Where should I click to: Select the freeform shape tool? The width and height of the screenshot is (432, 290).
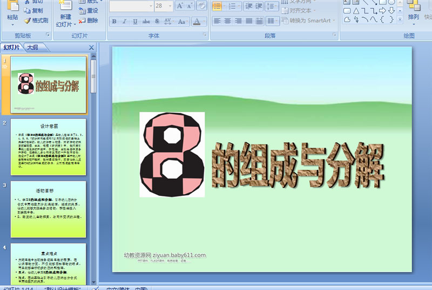click(347, 19)
